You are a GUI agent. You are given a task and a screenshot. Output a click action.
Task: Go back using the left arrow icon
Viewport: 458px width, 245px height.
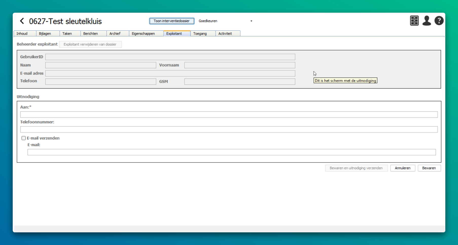(x=22, y=21)
